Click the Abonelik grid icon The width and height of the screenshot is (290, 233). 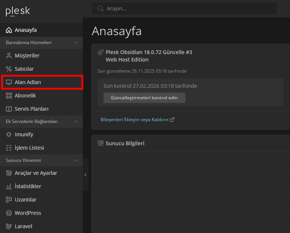pos(9,96)
